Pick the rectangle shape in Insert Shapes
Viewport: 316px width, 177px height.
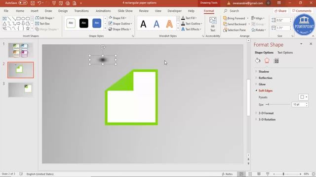(18, 19)
